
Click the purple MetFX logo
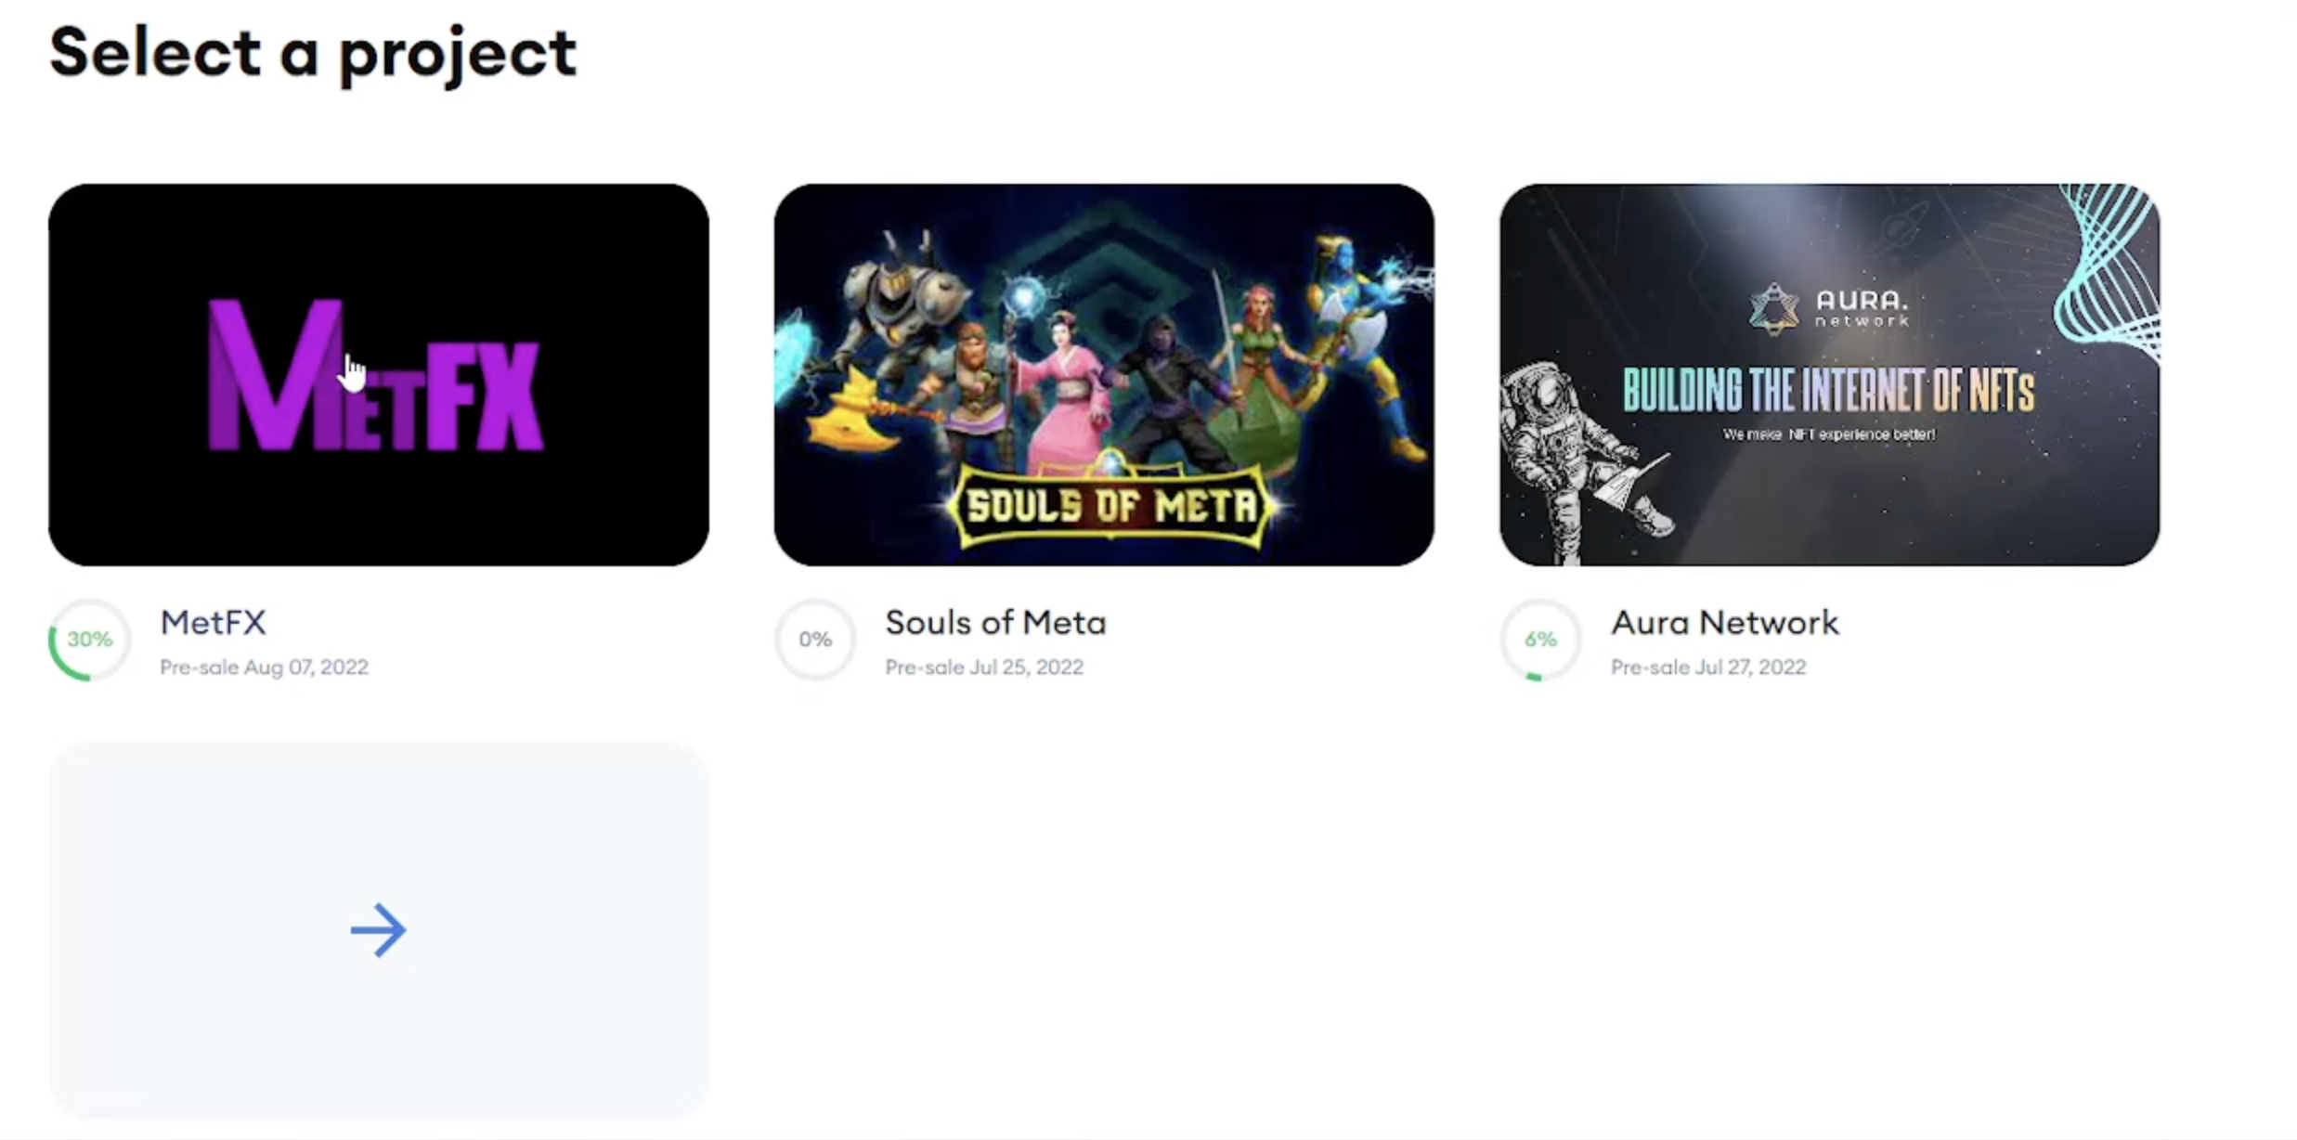click(375, 375)
